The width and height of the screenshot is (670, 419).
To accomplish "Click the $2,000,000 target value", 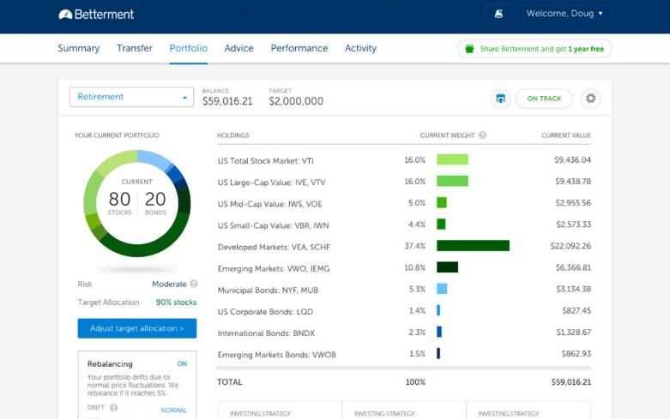I will coord(296,102).
